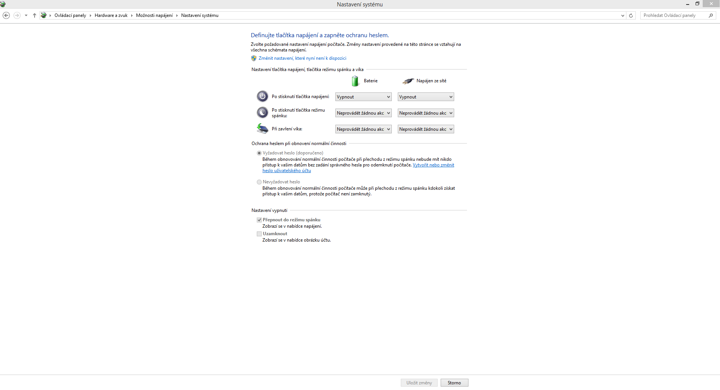This screenshot has height=390, width=720.
Task: Toggle 'Přepnout do režimu spánku' checkbox
Action: pyautogui.click(x=259, y=220)
